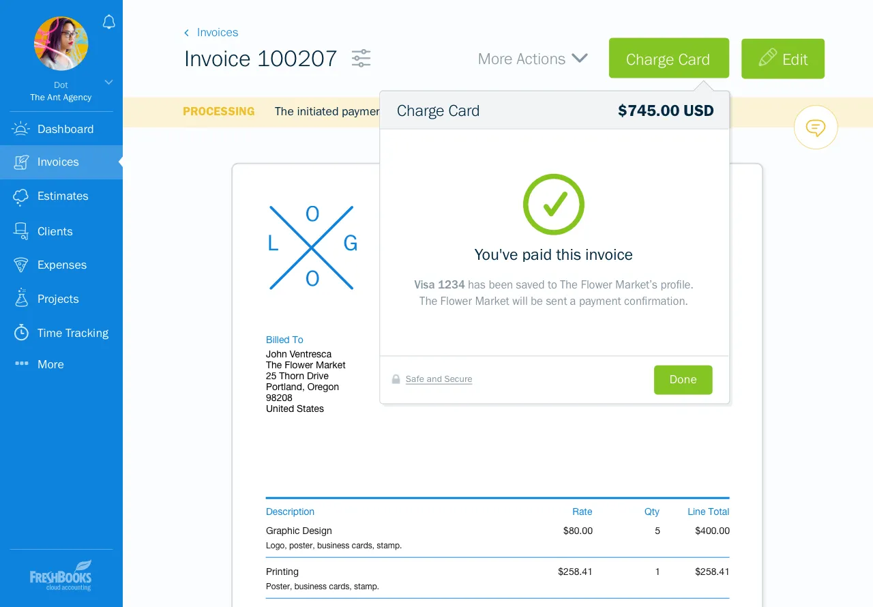Open the Time Tracking menu item
The height and width of the screenshot is (607, 873).
coord(72,333)
